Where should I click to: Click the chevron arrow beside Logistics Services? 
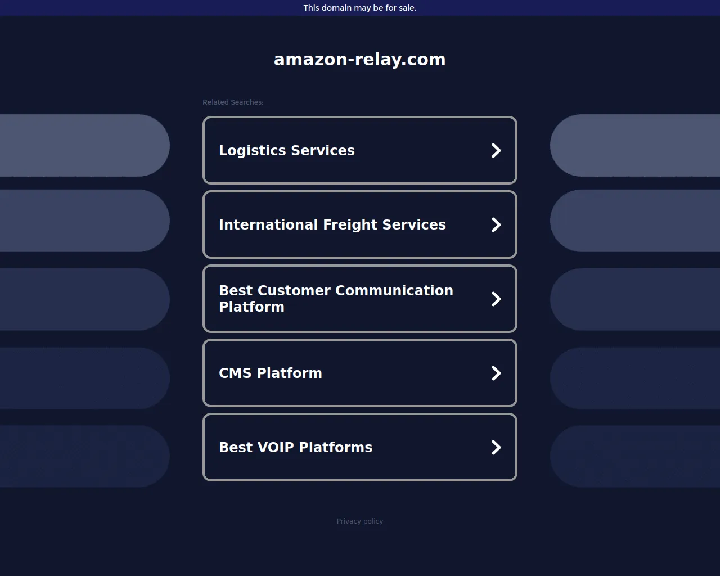click(496, 150)
